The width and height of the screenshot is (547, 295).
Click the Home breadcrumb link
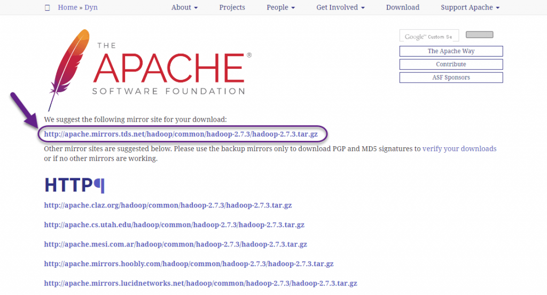click(x=67, y=7)
